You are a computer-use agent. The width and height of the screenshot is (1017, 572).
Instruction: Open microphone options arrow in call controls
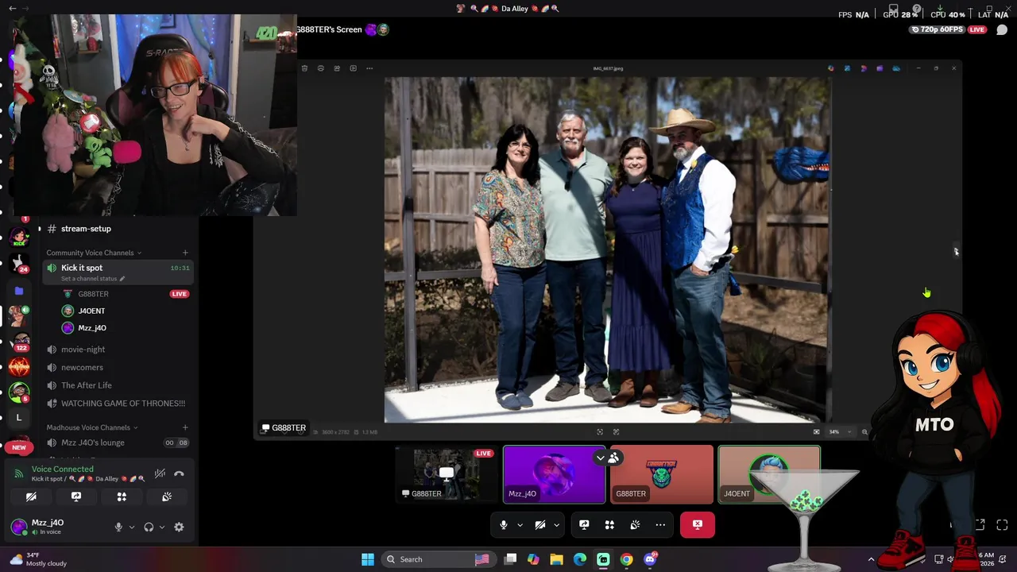520,525
